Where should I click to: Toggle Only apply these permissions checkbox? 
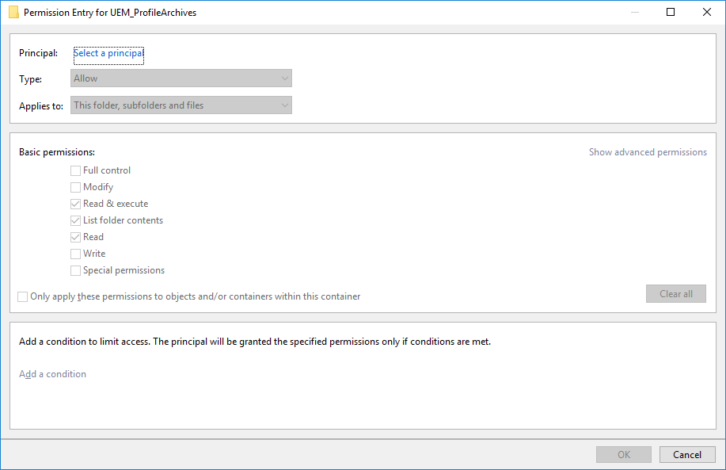point(23,296)
